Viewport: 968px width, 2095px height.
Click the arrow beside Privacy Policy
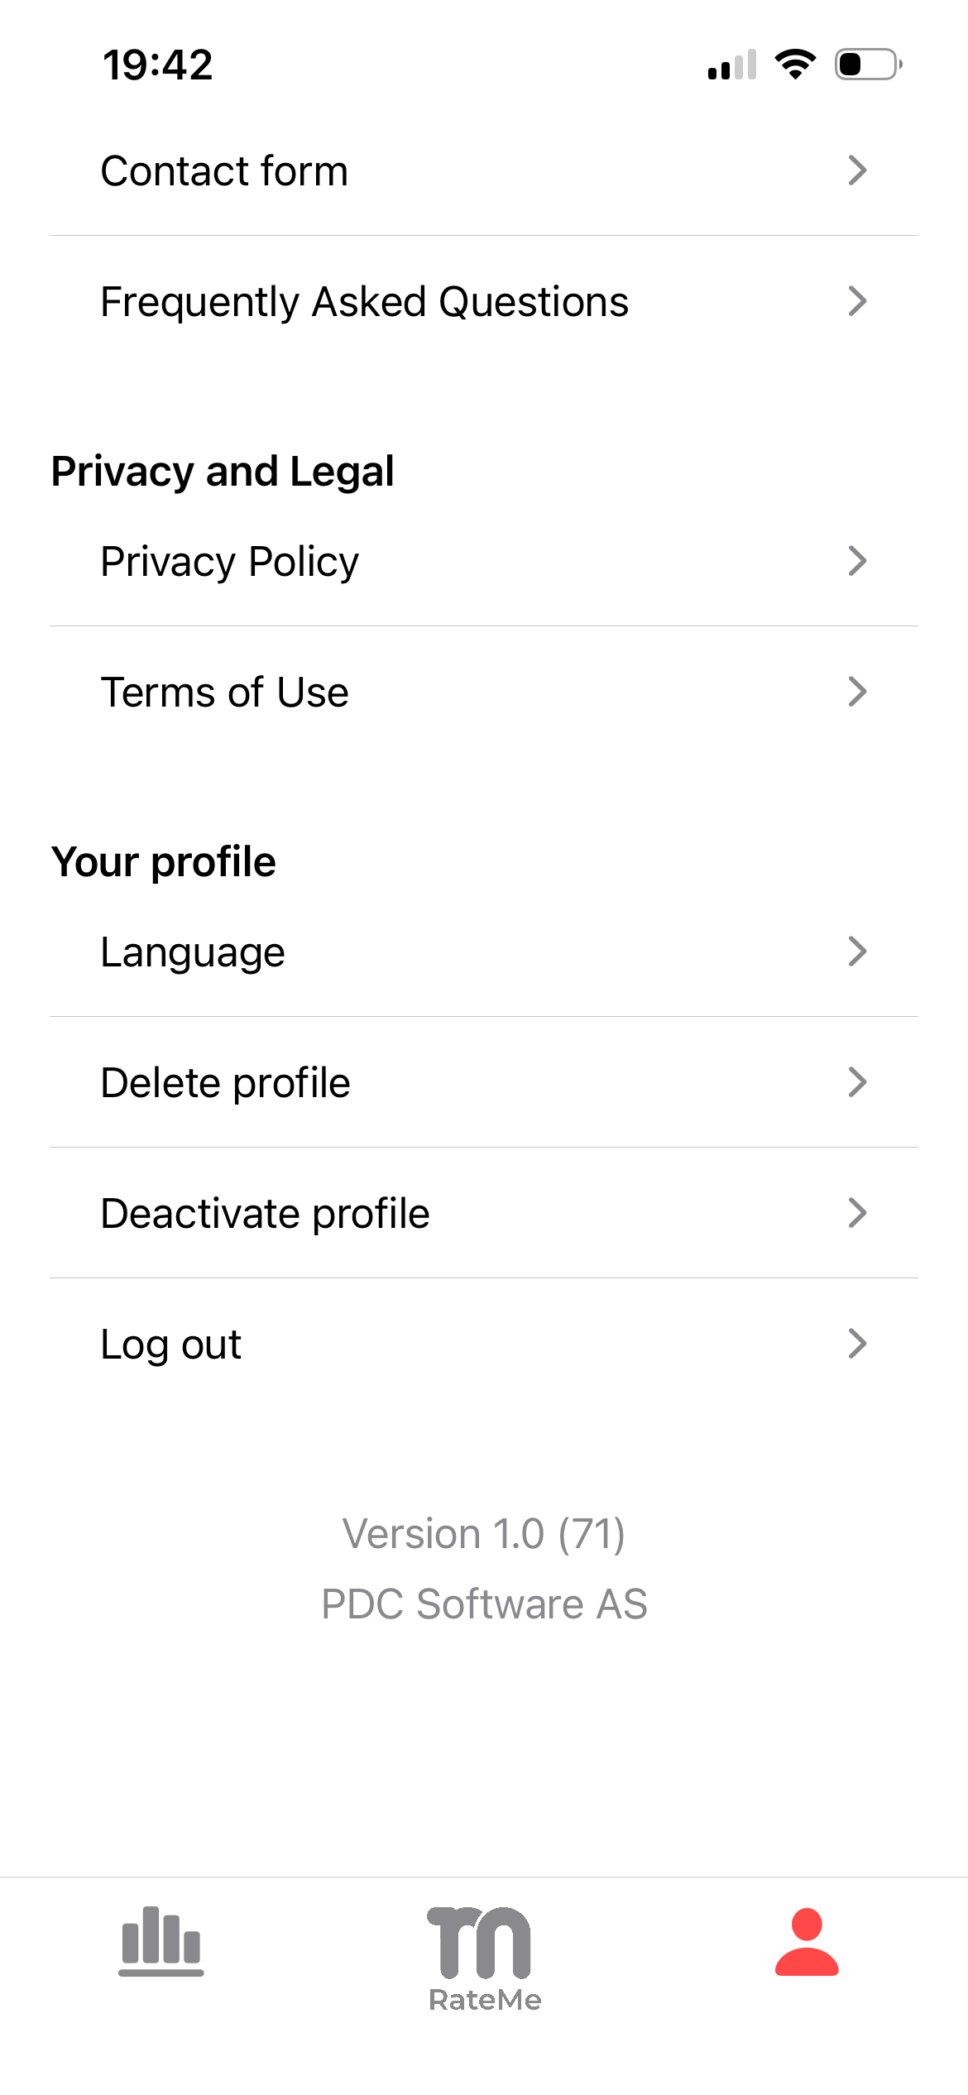pos(857,561)
